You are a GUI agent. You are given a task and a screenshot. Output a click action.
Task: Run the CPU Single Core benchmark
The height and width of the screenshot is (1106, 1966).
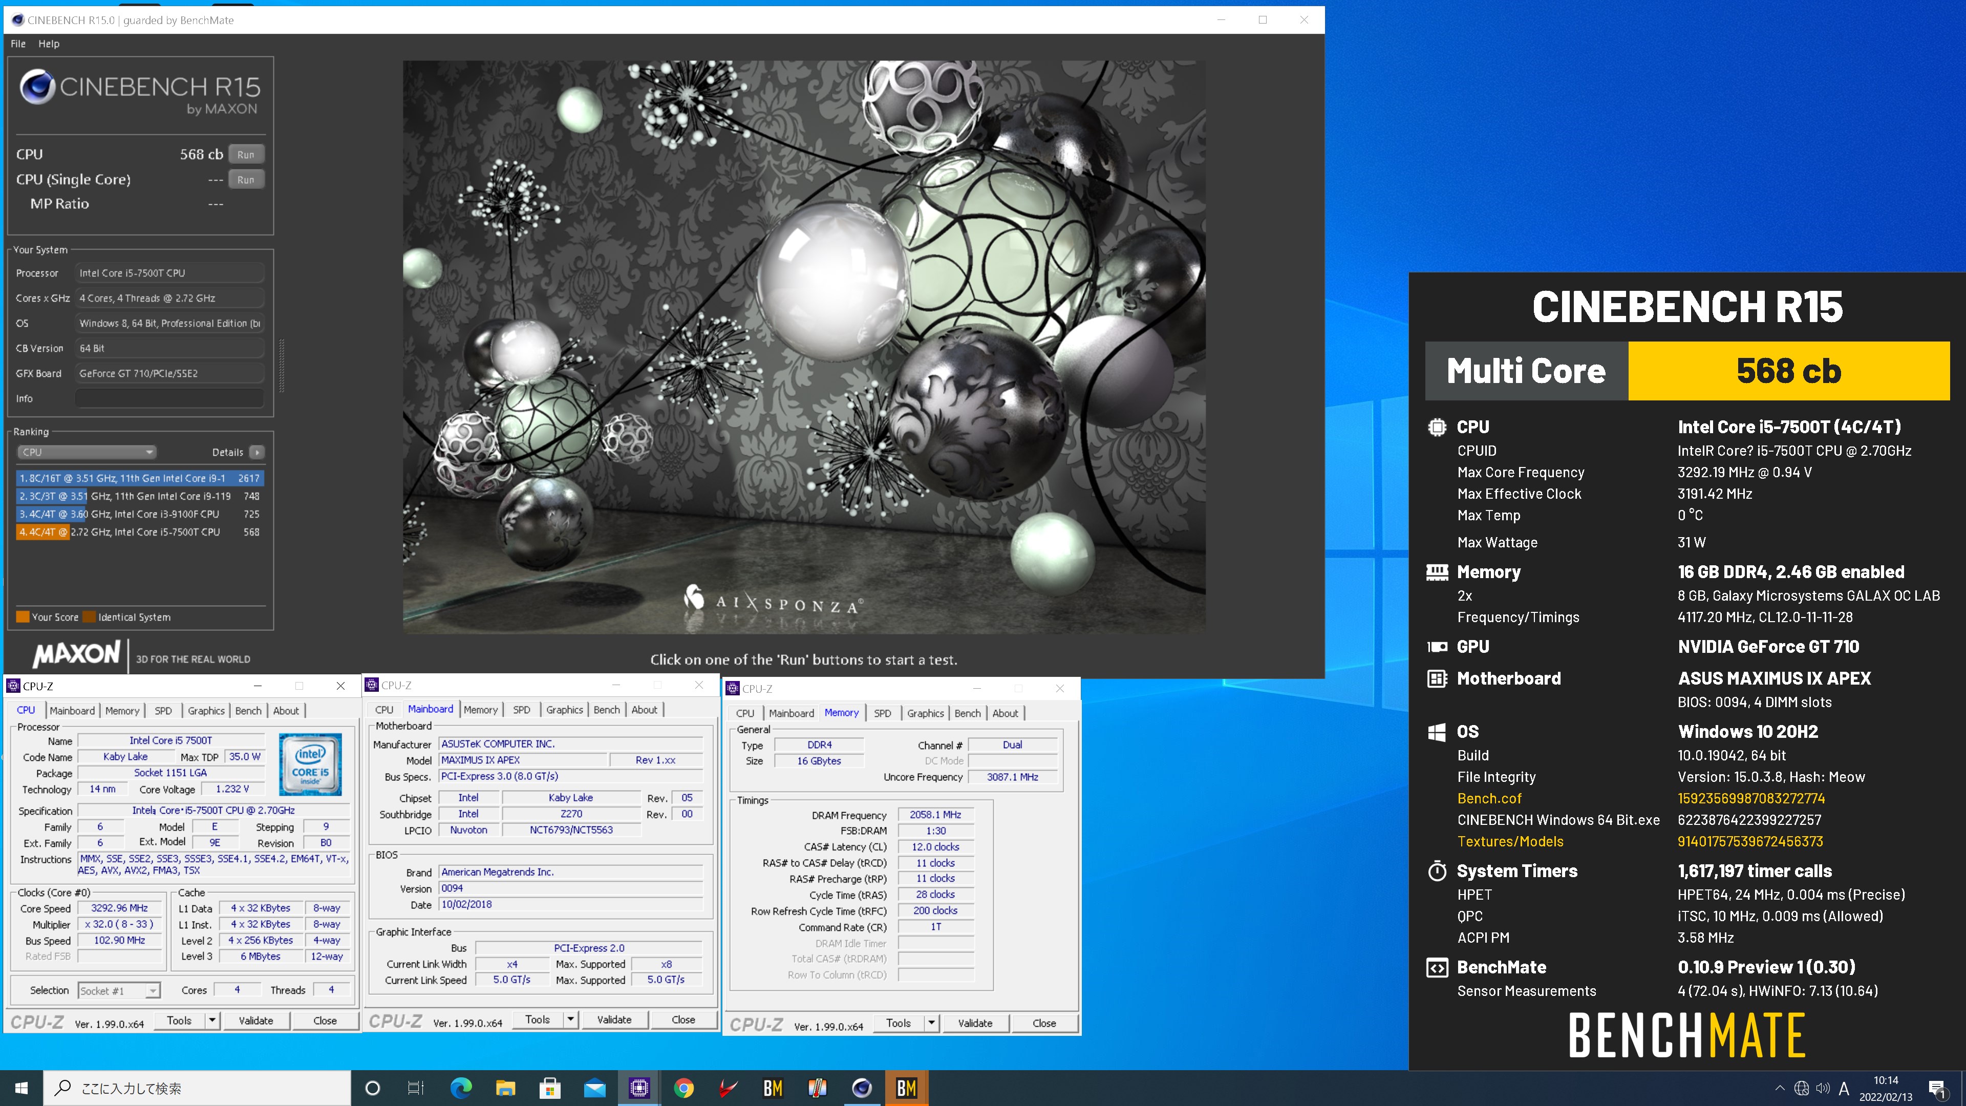(246, 179)
